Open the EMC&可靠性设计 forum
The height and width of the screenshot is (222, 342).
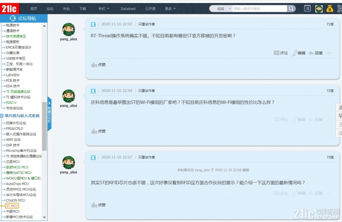pyautogui.click(x=19, y=47)
